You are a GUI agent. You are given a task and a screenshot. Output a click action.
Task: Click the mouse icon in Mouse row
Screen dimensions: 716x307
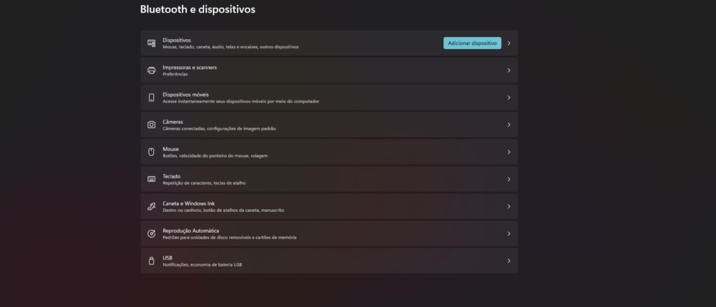point(152,152)
